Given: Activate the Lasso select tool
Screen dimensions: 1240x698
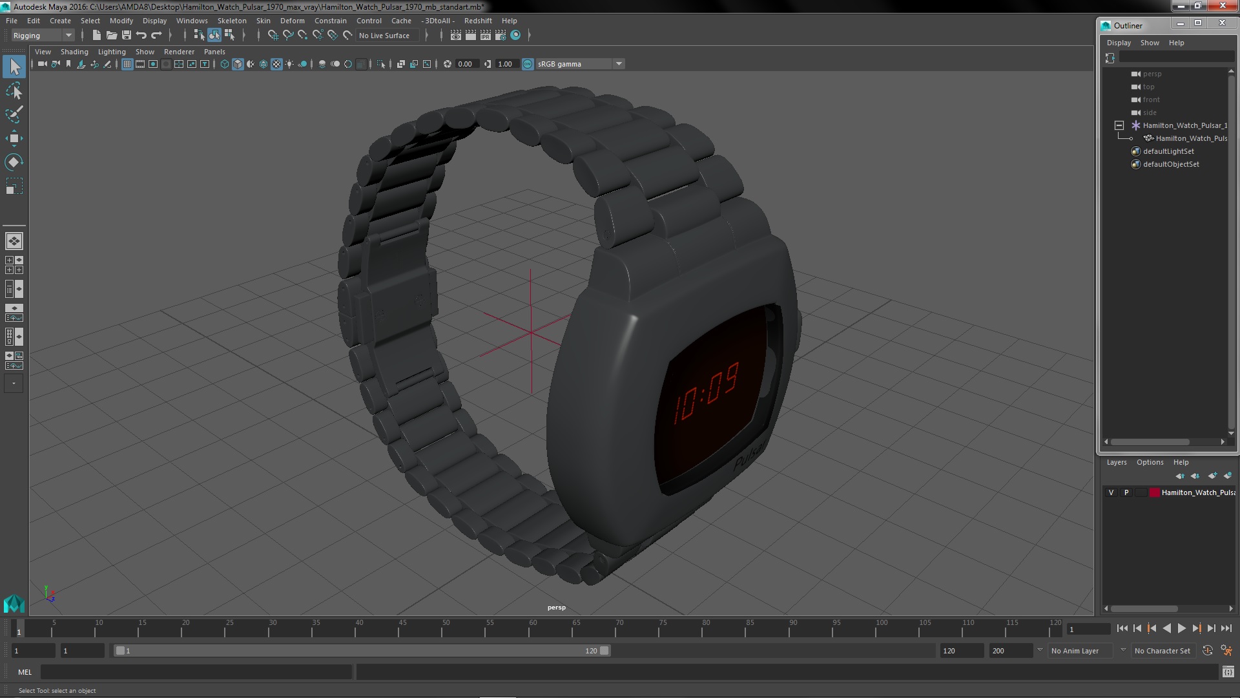Looking at the screenshot, I should (x=14, y=90).
